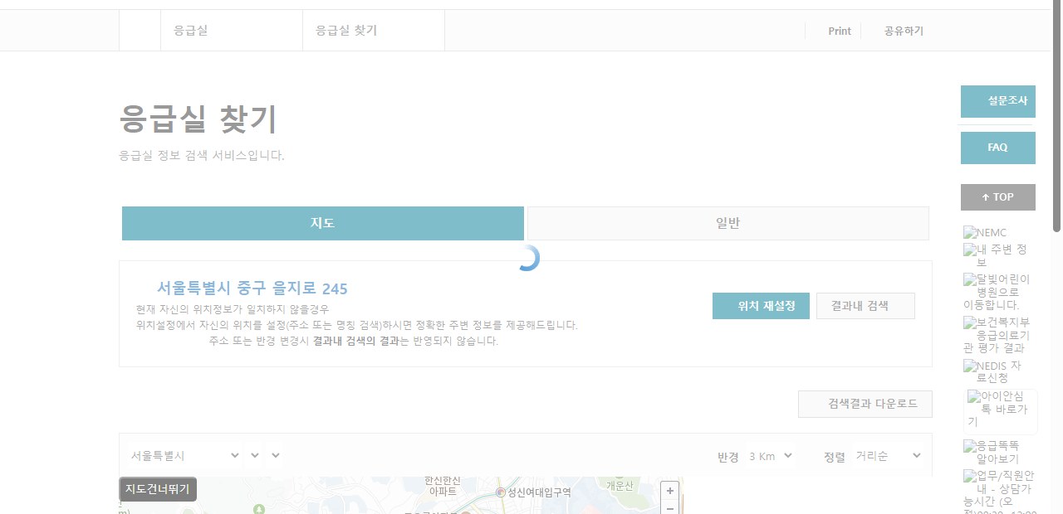Open the 반경 3 Km radius dropdown

770,456
